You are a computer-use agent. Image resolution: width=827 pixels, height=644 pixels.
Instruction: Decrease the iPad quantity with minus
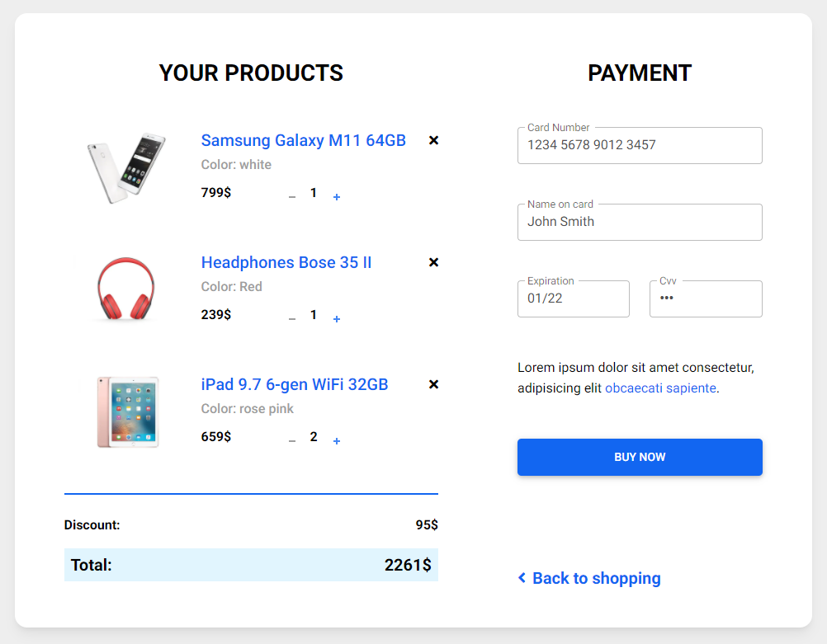point(291,440)
